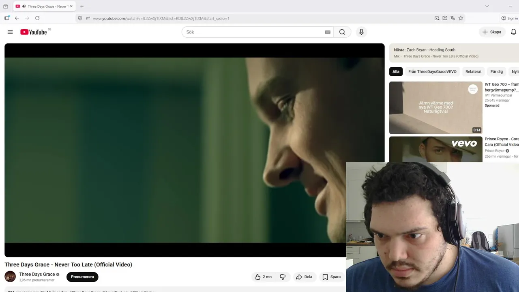
Task: Click the "Sponsrad" label
Action: (x=492, y=105)
